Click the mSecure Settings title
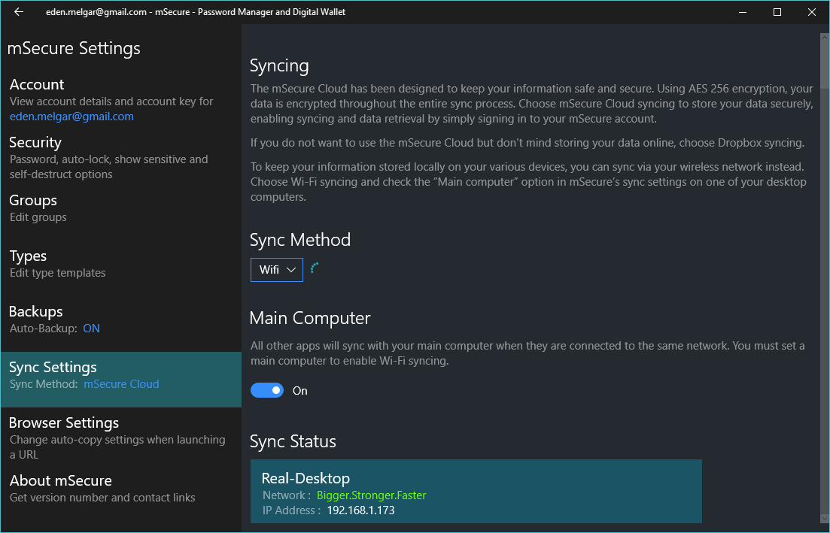Image resolution: width=830 pixels, height=533 pixels. point(74,48)
